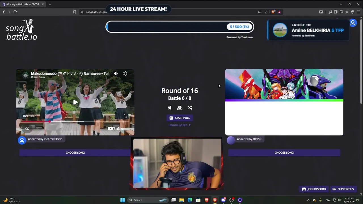Switch the FRA keyboard language

click(328, 200)
